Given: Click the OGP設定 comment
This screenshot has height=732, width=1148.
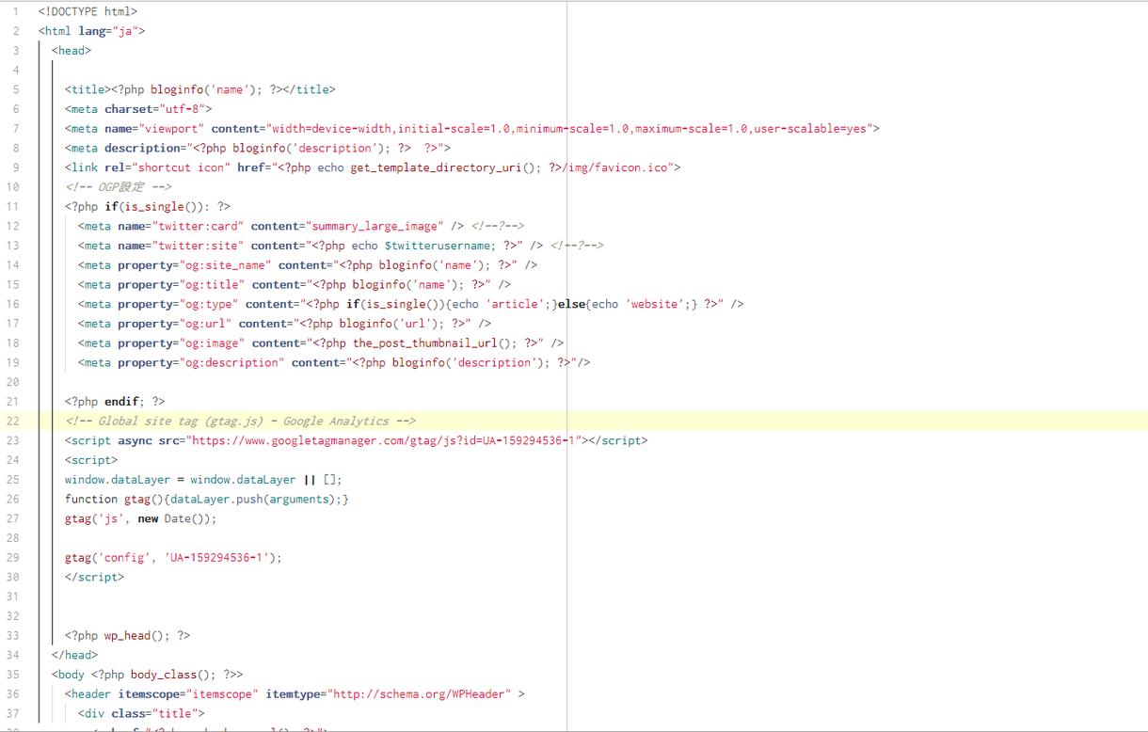Looking at the screenshot, I should point(119,187).
